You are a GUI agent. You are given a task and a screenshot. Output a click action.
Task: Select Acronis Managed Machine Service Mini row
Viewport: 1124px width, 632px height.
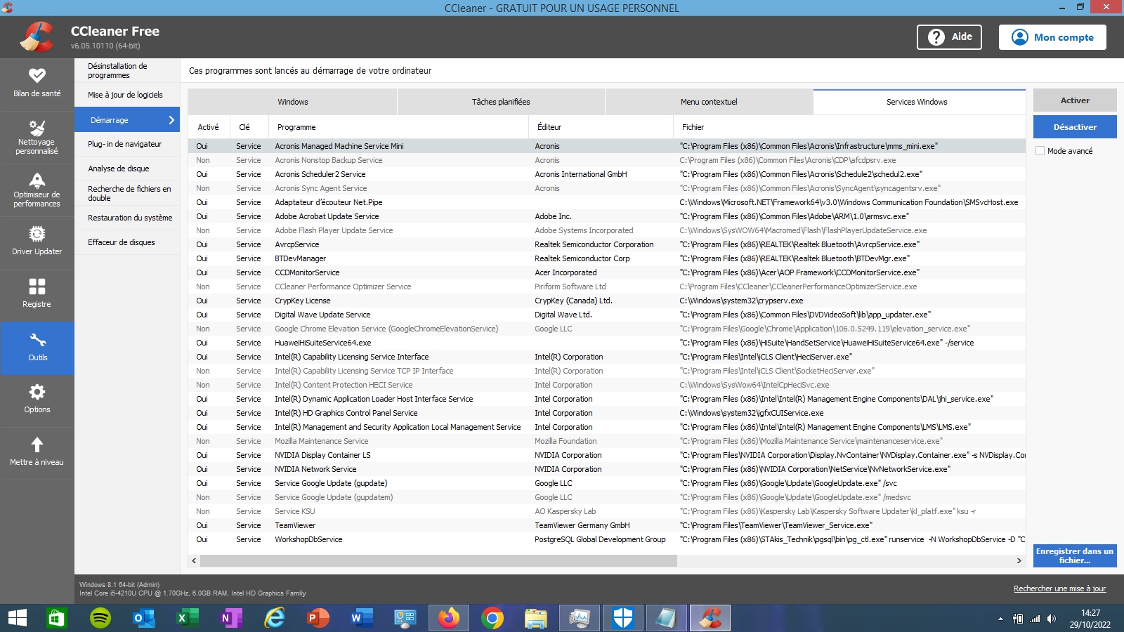[x=607, y=146]
